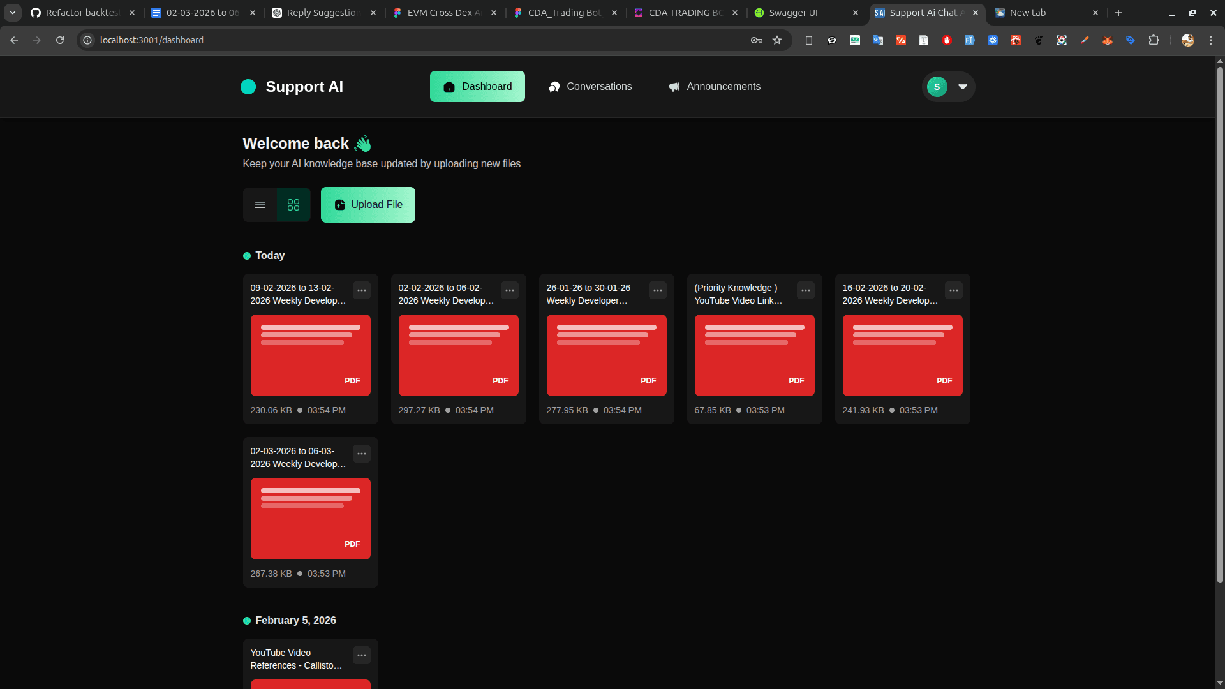The image size is (1225, 689).
Task: Click the 02-03-2026 weekly report PDF thumbnail
Action: coord(310,518)
